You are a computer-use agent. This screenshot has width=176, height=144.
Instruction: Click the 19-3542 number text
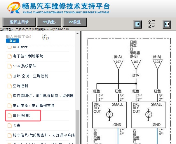pyautogui.click(x=45, y=37)
